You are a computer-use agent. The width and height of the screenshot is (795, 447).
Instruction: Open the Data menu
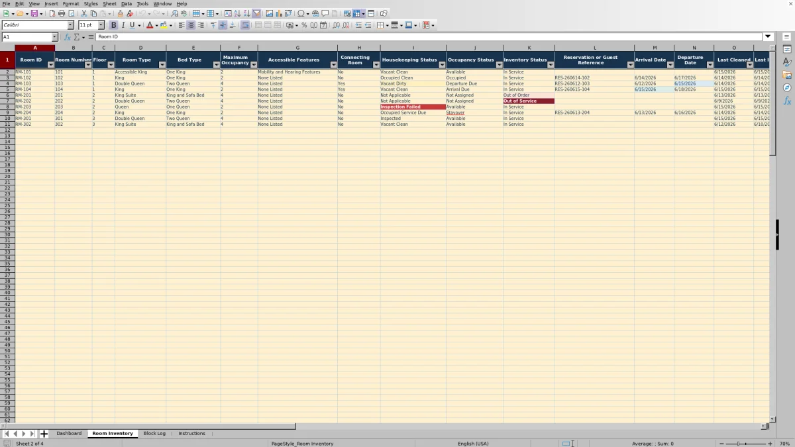tap(126, 4)
